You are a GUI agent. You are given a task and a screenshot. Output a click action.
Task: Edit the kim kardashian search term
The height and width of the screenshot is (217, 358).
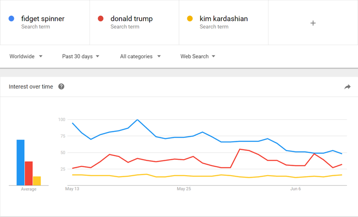point(224,19)
